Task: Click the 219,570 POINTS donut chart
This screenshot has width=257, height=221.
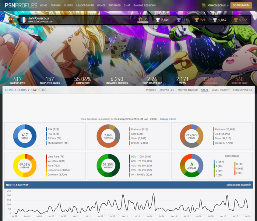Action: 191,136
